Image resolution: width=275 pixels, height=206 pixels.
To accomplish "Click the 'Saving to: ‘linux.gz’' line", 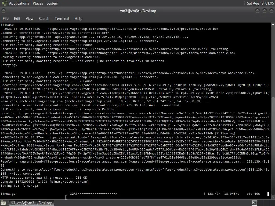I will [x=20, y=186].
